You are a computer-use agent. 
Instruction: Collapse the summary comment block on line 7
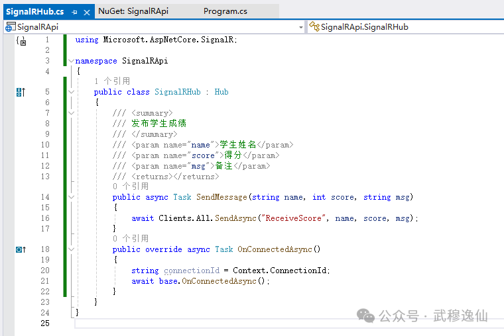72,113
